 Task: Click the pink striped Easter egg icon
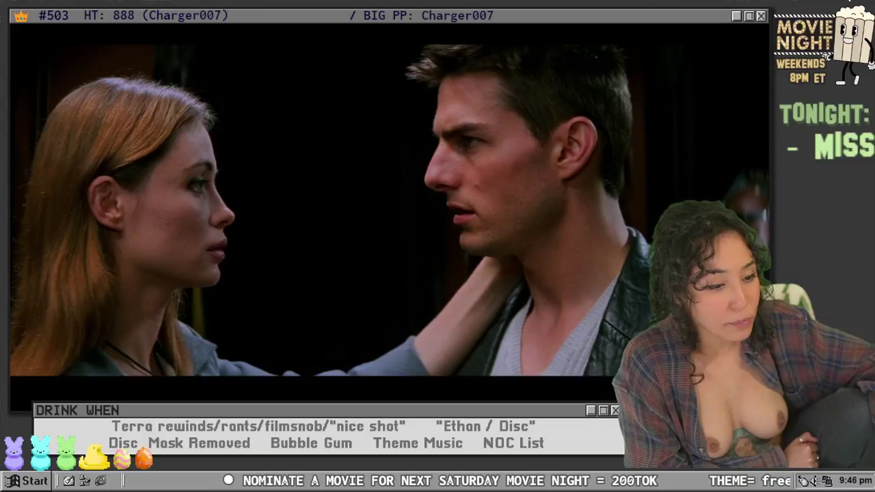pyautogui.click(x=122, y=459)
